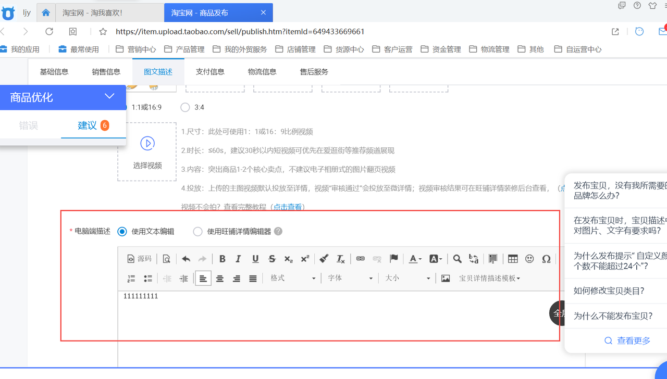Insert image into description
667x379 pixels.
point(446,279)
